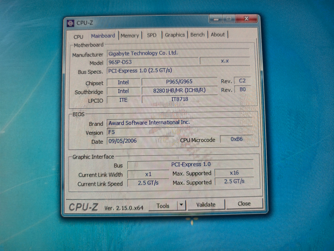The image size is (334, 251).
Task: Click the CPU-Z logo at bottom left
Action: click(x=83, y=207)
